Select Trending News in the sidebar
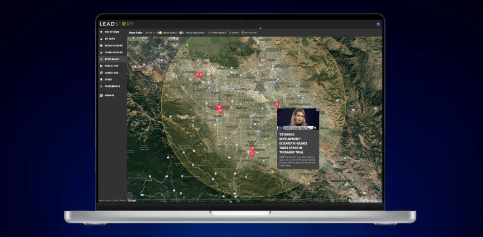Screen dimensions: 483x237 click(113, 52)
